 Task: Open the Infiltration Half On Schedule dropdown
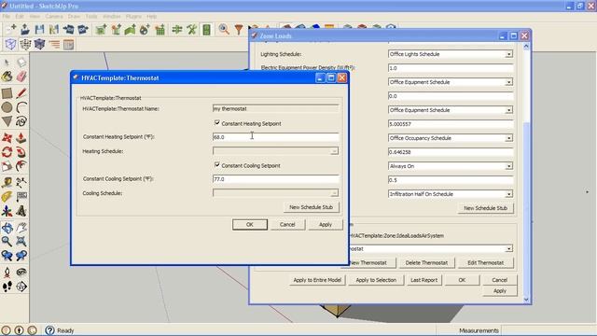pos(508,194)
